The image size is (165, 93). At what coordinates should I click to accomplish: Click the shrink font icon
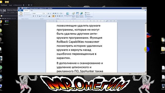(50, 13)
